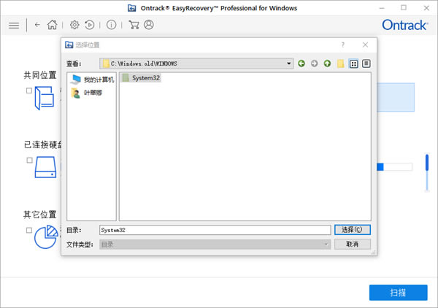Switch to the list view mode icon
The width and height of the screenshot is (438, 308).
tap(354, 63)
